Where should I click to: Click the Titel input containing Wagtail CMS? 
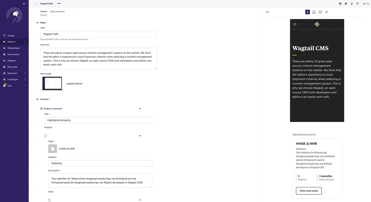pyautogui.click(x=98, y=34)
